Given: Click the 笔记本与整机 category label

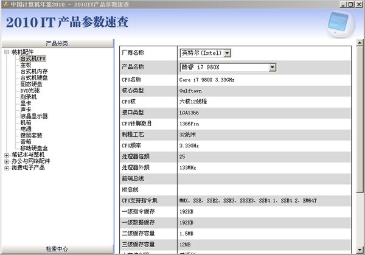Looking at the screenshot, I should coord(28,155).
